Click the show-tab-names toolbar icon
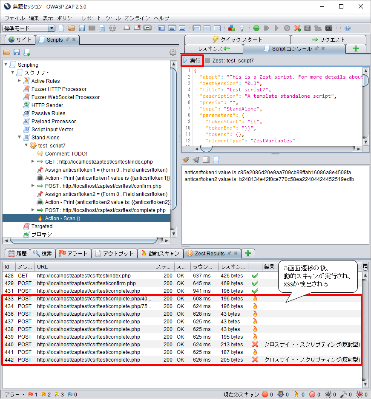This screenshot has height=399, width=371. point(147,28)
